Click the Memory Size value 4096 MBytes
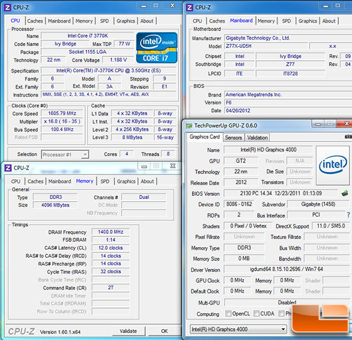The height and width of the screenshot is (340, 352). (x=55, y=205)
